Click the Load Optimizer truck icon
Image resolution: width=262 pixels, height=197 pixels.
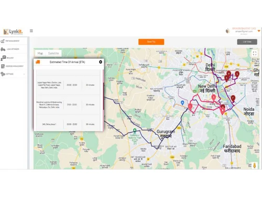click(3, 49)
